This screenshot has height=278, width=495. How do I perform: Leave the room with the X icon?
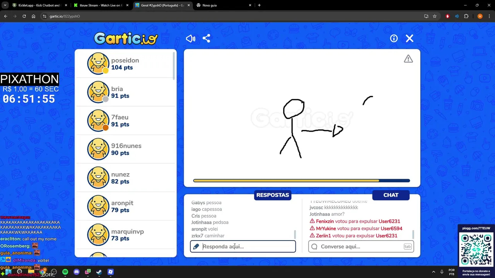(x=410, y=39)
